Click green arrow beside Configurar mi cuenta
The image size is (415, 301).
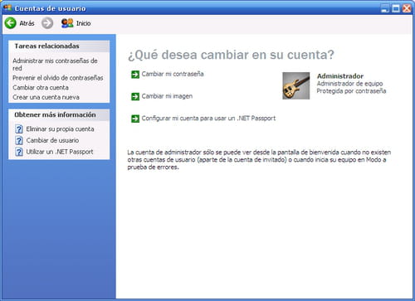(x=135, y=119)
